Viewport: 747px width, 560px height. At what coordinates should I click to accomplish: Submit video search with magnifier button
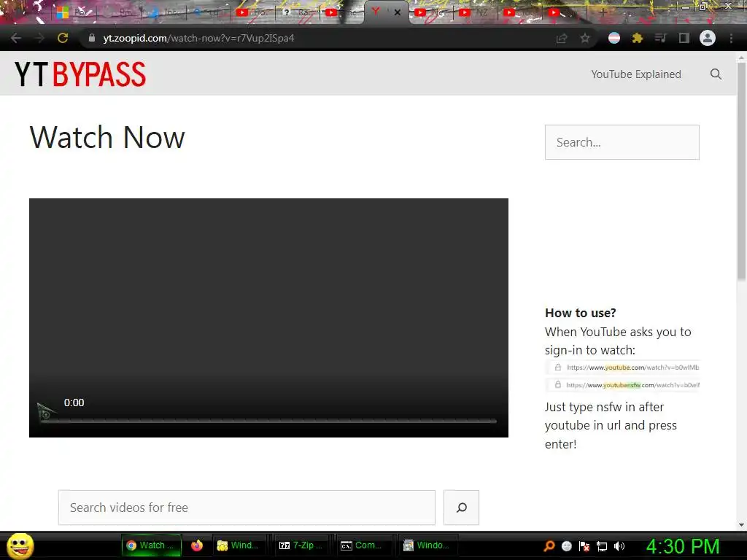coord(461,507)
